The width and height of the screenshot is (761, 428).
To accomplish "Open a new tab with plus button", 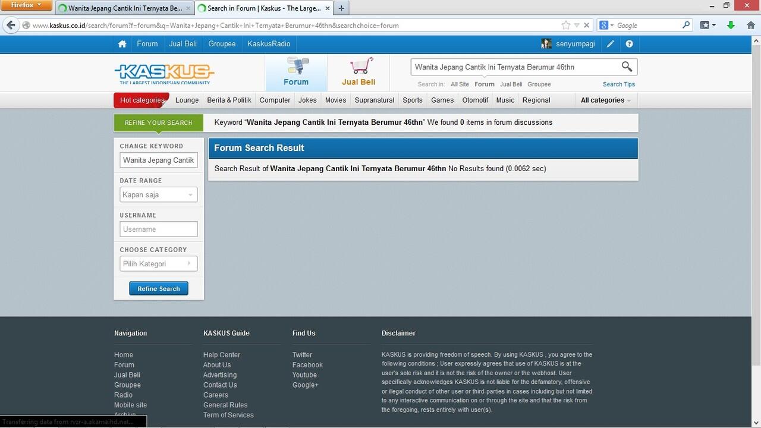I will pyautogui.click(x=341, y=8).
